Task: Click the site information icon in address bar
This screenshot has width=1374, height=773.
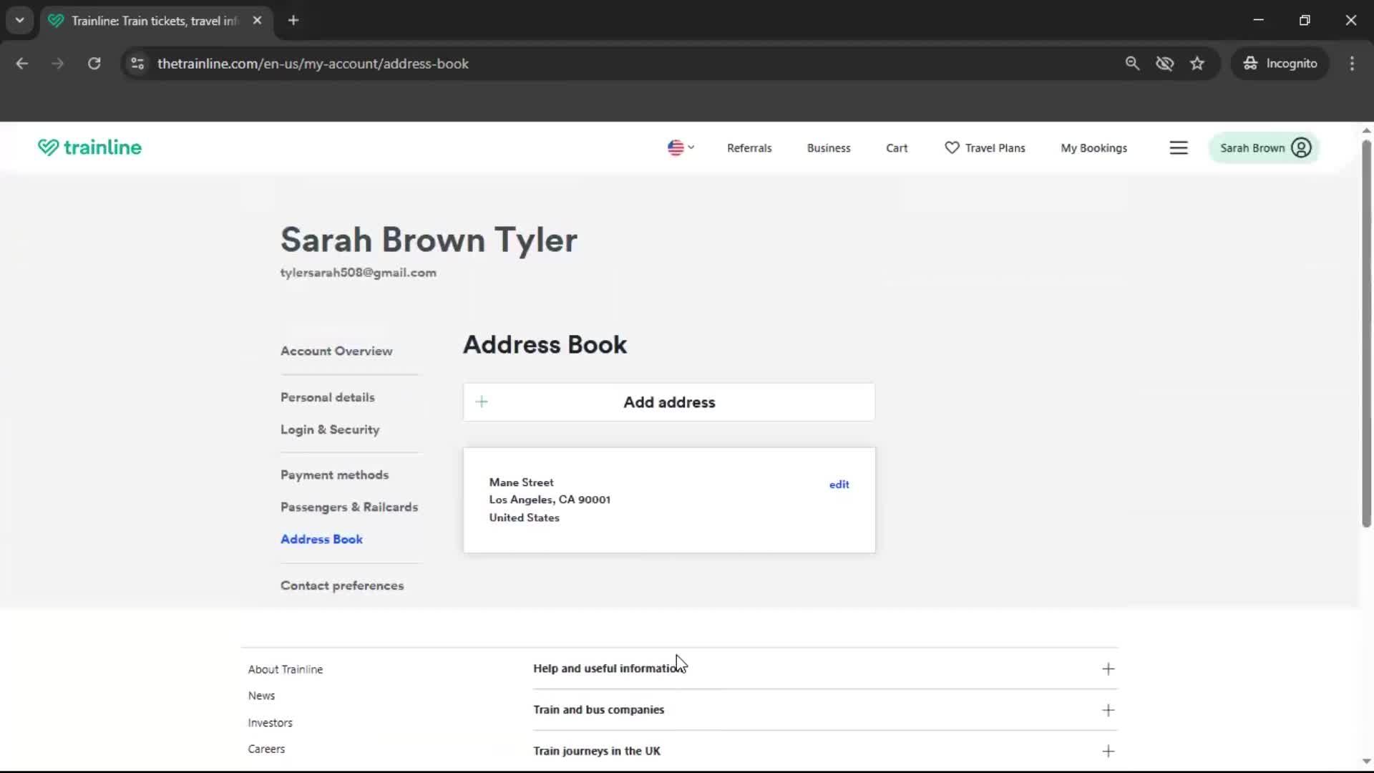Action: pyautogui.click(x=137, y=63)
